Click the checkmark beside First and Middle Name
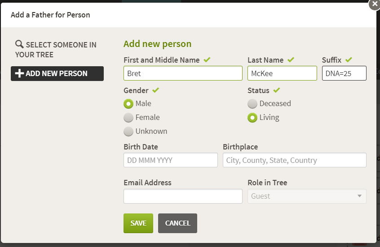This screenshot has height=247, width=380. click(x=207, y=60)
